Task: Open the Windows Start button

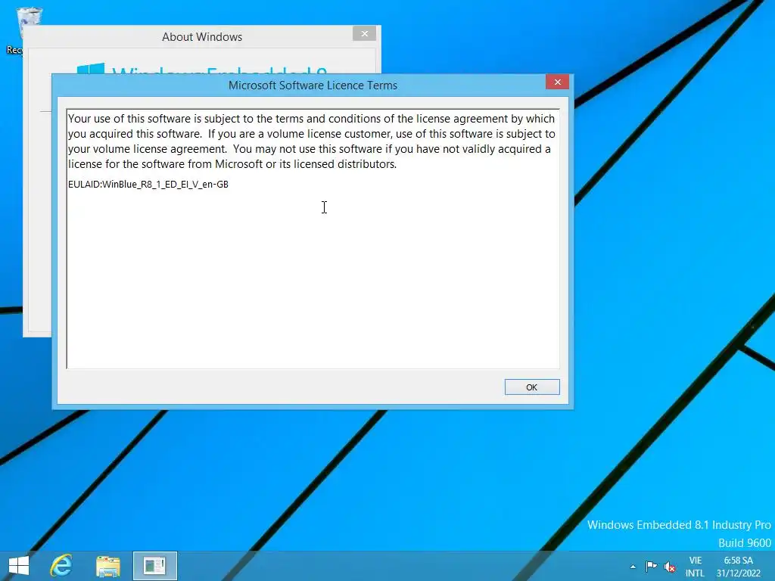Action: click(19, 566)
